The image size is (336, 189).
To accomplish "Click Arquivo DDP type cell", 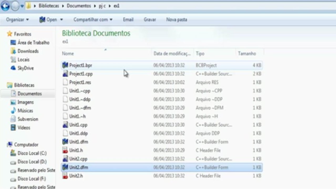I will click(x=208, y=133).
